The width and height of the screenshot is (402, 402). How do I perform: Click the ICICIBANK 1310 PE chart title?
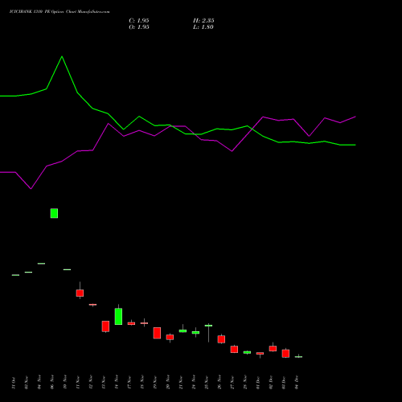point(59,12)
